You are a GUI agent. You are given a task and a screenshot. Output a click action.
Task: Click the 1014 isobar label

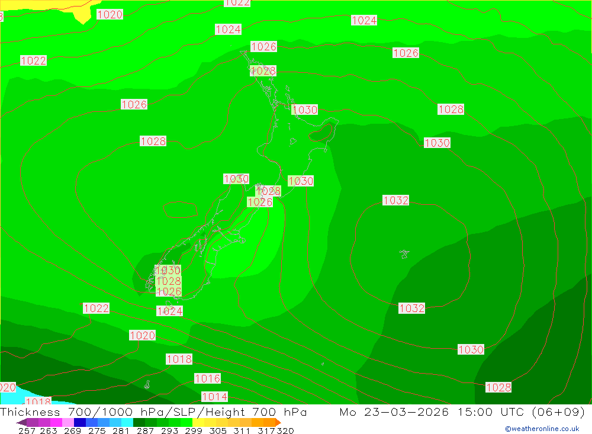tap(214, 397)
